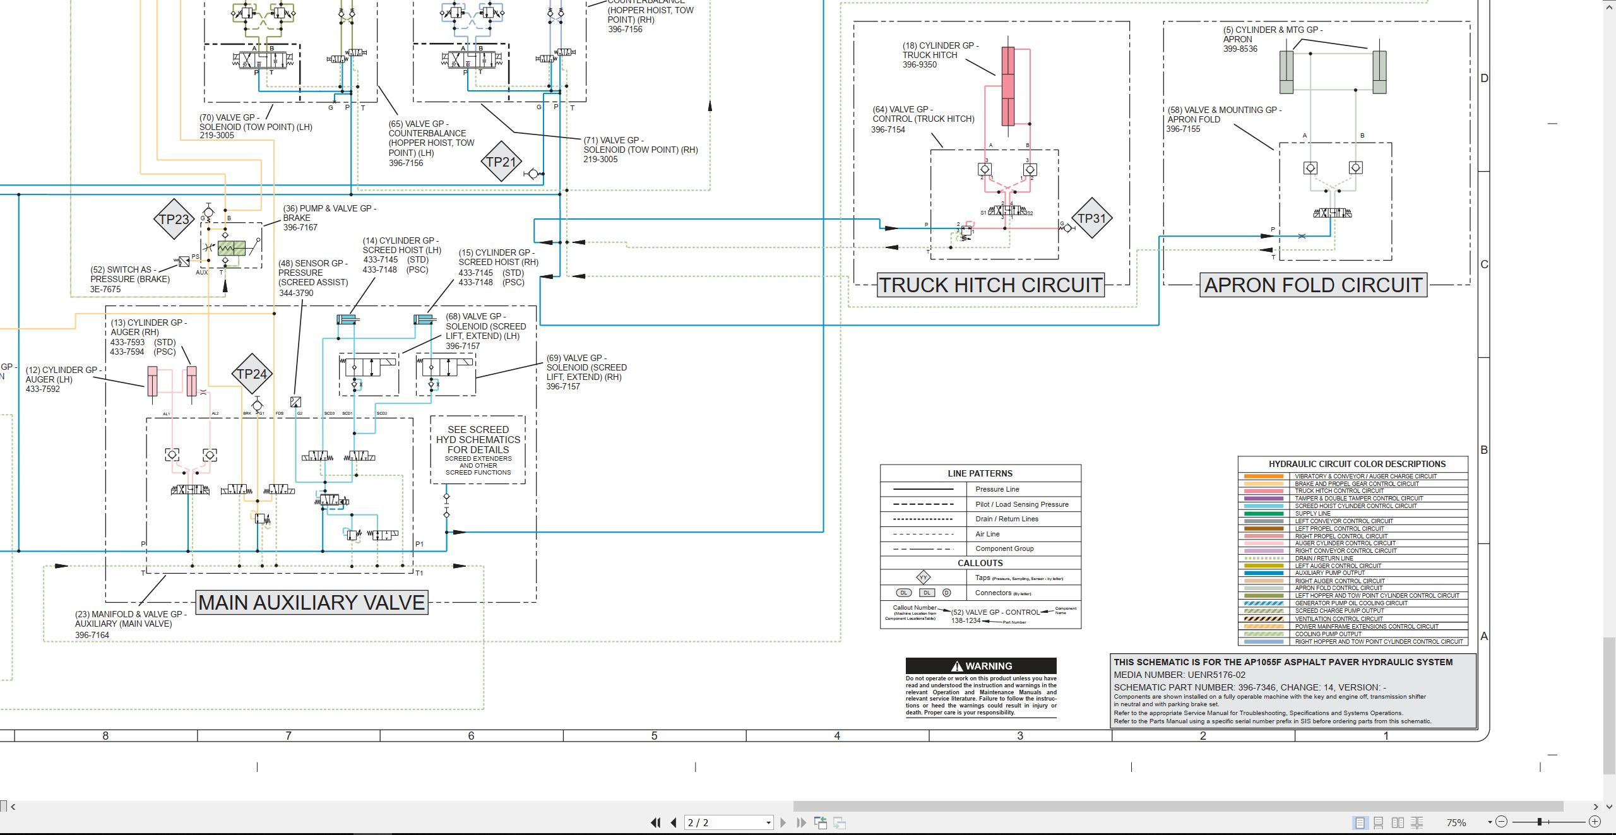1616x835 pixels.
Task: Click the TP31 test port diamond
Action: pos(1092,218)
